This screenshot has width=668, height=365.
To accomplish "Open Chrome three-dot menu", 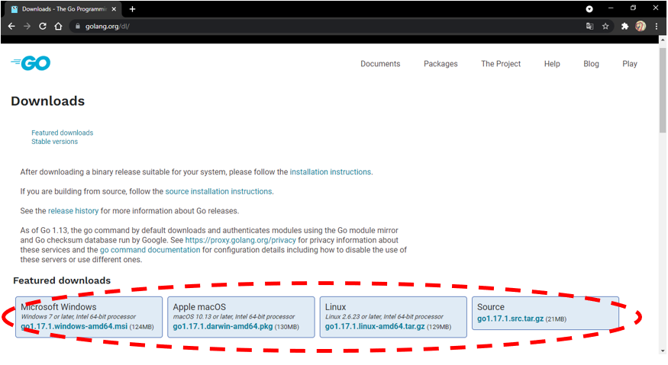I will [x=657, y=26].
